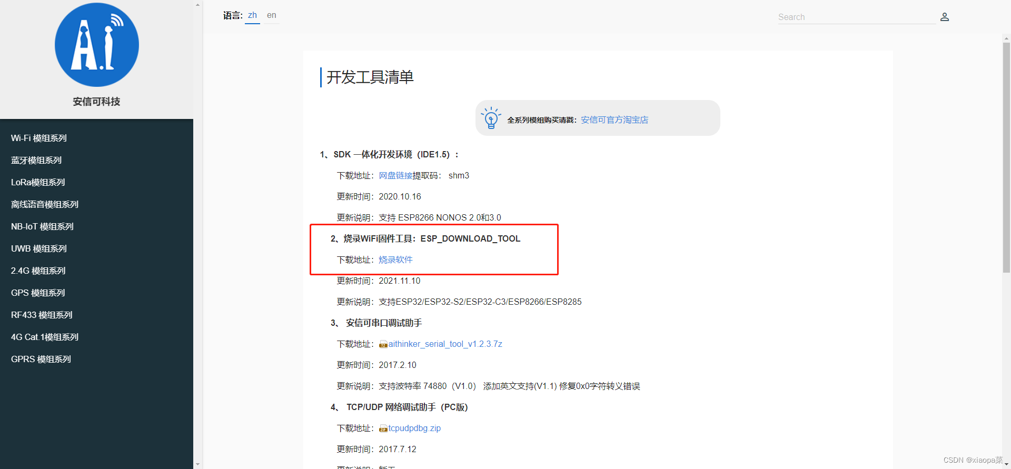Click the lightbulb tip icon
Screen dimensions: 1011x469
click(x=491, y=118)
